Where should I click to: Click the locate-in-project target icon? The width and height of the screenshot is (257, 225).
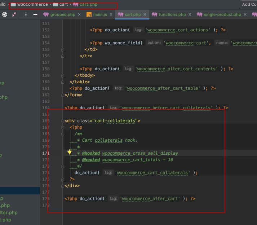[x=5, y=14]
